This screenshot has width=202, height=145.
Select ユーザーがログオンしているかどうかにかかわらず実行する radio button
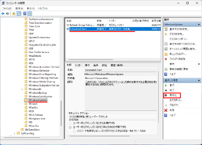(70, 128)
